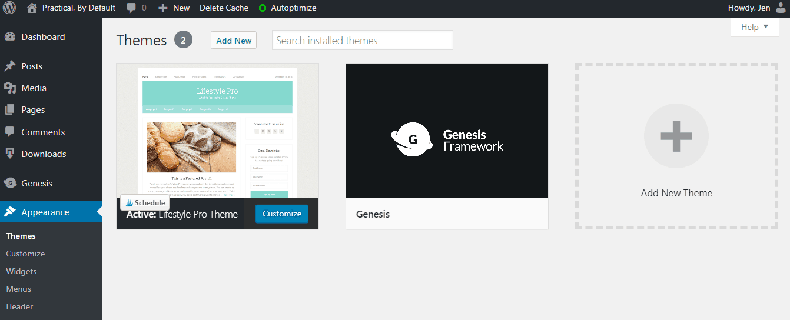Click the Add New theme button
790x320 pixels.
coord(234,40)
